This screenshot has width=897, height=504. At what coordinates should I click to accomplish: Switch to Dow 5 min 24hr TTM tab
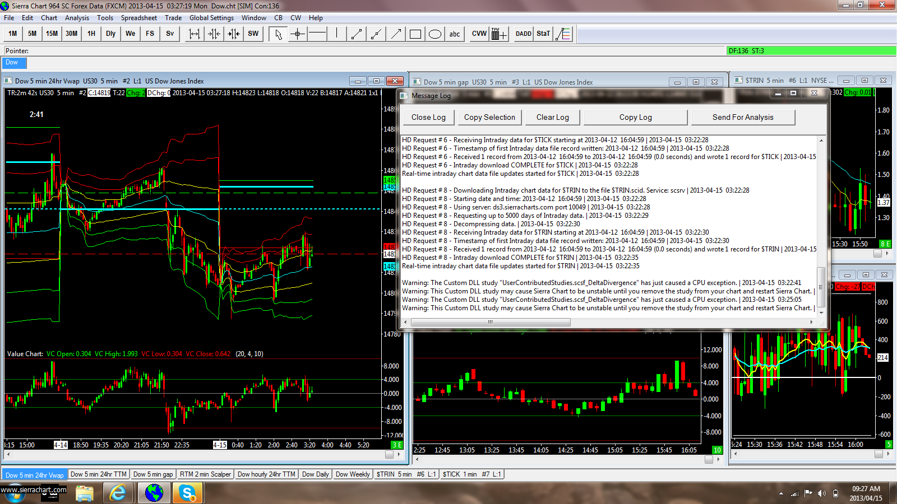[99, 474]
